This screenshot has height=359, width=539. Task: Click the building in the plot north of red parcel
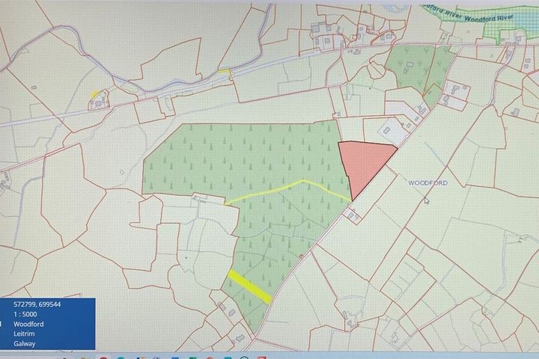tap(391, 129)
